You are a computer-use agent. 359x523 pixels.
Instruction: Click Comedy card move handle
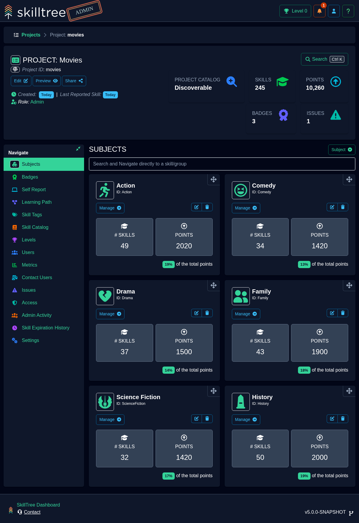point(349,180)
